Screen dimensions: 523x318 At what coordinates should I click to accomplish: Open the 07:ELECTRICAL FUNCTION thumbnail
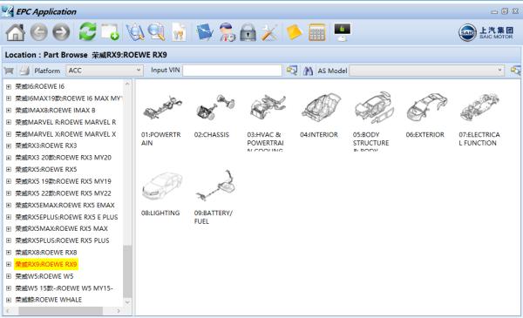[480, 108]
